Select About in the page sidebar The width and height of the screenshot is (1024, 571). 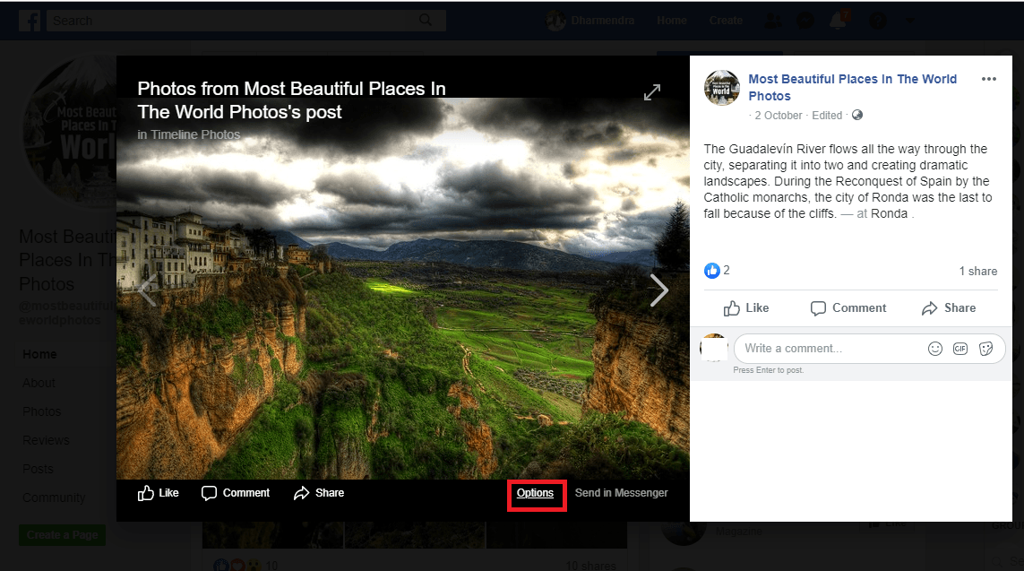click(x=39, y=383)
